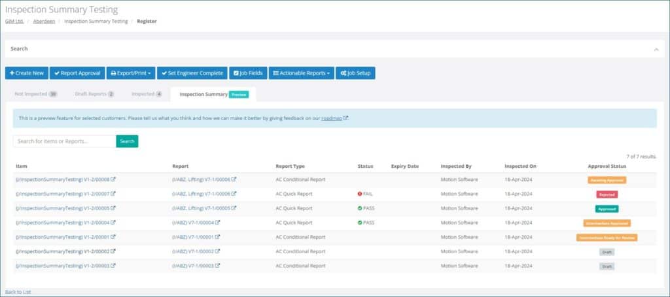
Task: Click the Inspected On column header
Action: pos(520,166)
